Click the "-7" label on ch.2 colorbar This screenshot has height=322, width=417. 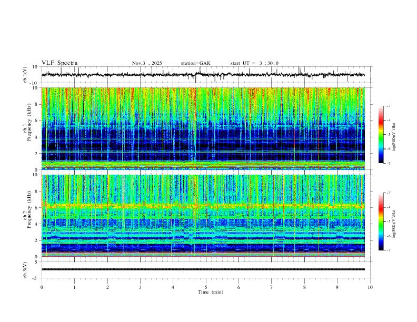tap(388, 250)
